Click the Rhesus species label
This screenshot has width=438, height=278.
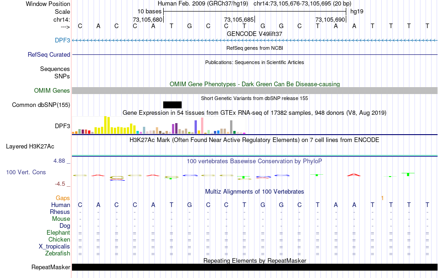[60, 212]
